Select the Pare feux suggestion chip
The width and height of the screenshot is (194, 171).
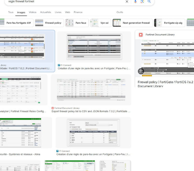(x=77, y=23)
